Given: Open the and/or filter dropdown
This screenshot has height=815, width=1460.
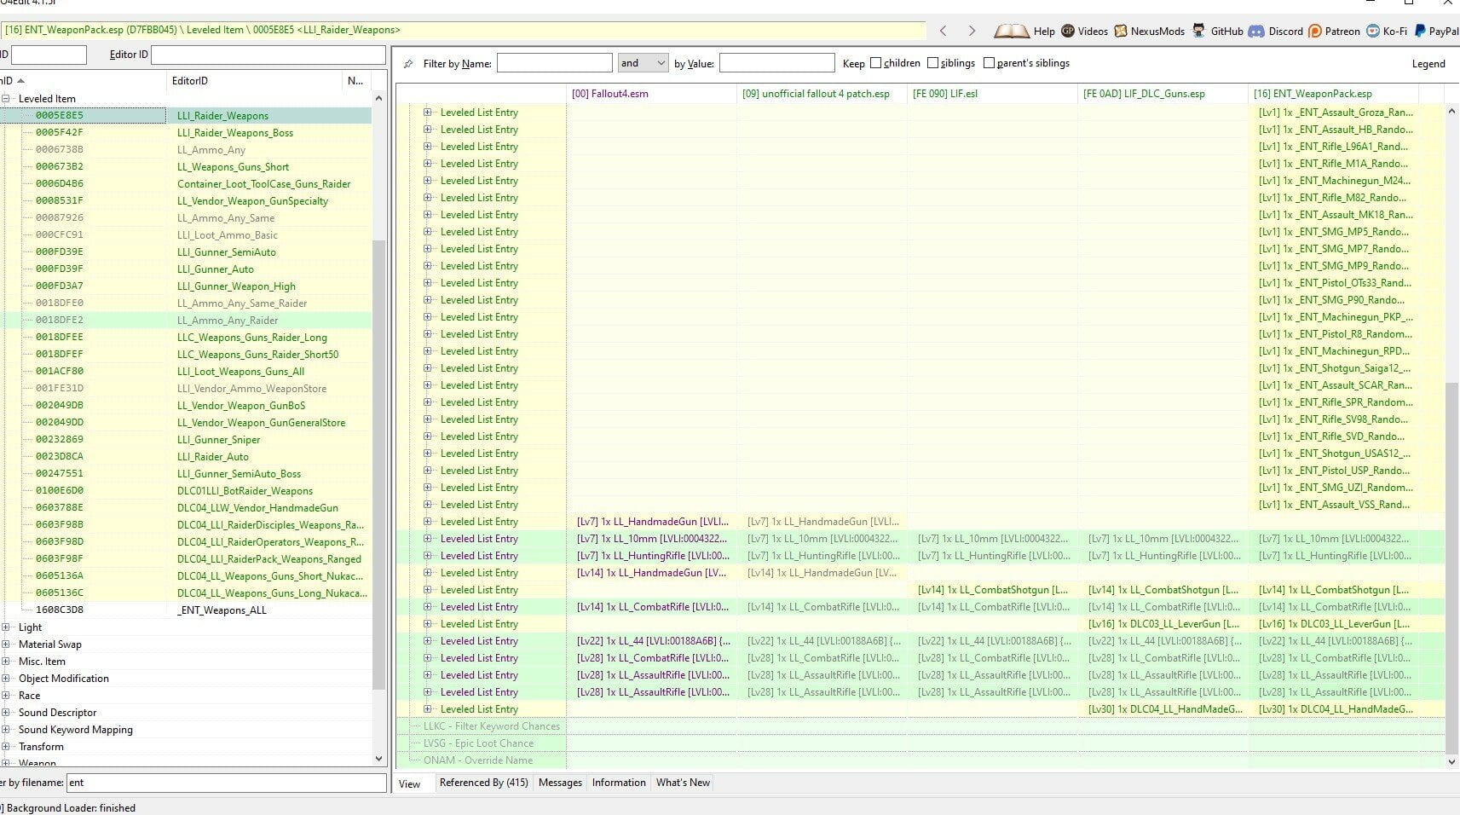Looking at the screenshot, I should (x=643, y=63).
